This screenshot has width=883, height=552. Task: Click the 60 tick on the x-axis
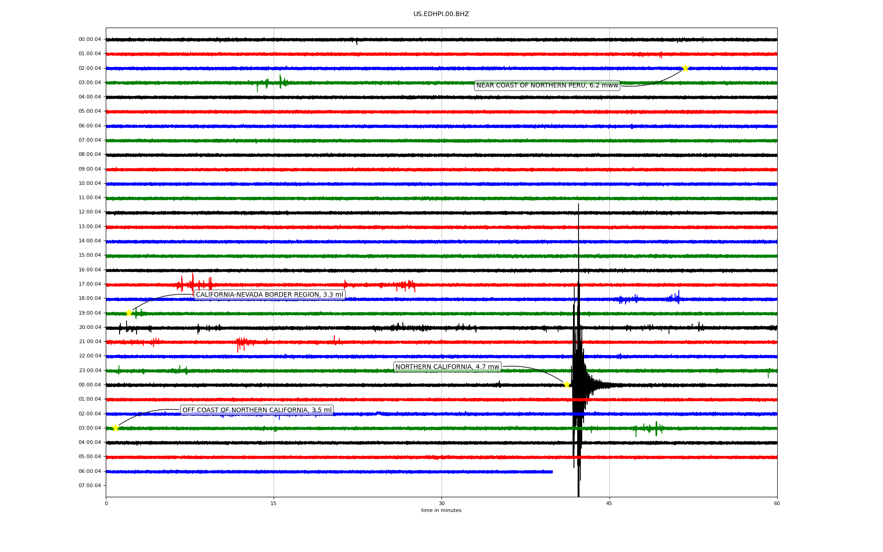(777, 503)
